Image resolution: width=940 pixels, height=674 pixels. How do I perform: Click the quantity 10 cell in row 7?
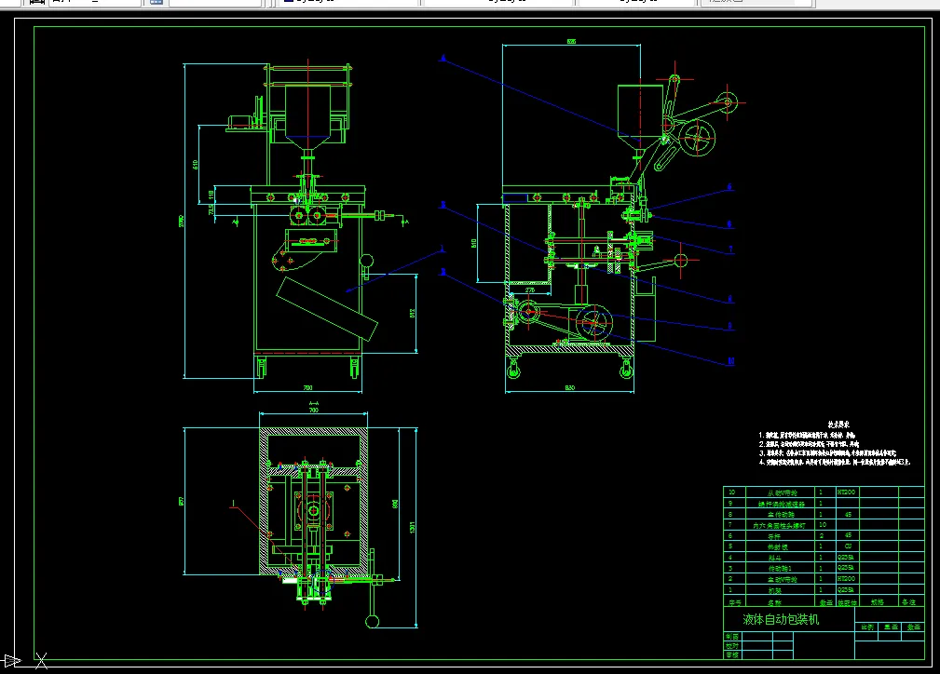[x=824, y=525]
